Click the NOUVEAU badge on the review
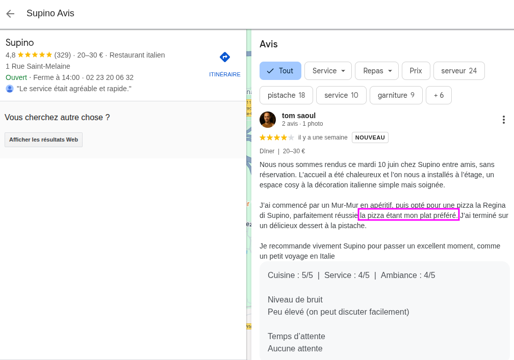 tap(370, 137)
